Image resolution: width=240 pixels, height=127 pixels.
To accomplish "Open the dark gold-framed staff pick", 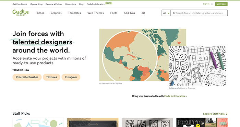I will tap(93, 123).
